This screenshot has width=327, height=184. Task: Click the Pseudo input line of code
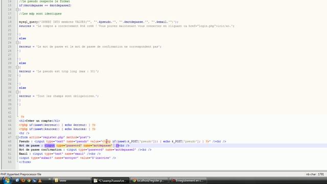123,142
